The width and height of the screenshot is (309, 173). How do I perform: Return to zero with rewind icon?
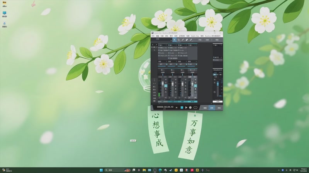[x=177, y=108]
